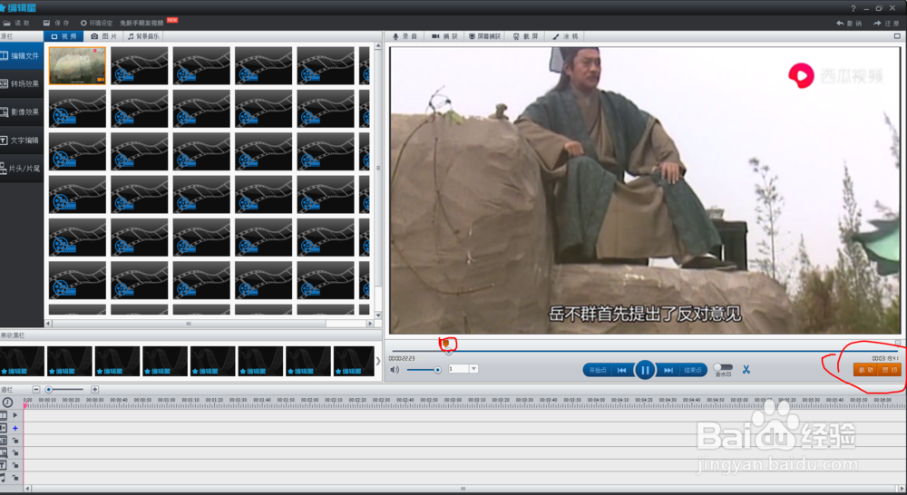Click media library scroll-down arrow
Image resolution: width=907 pixels, height=495 pixels.
click(x=378, y=315)
